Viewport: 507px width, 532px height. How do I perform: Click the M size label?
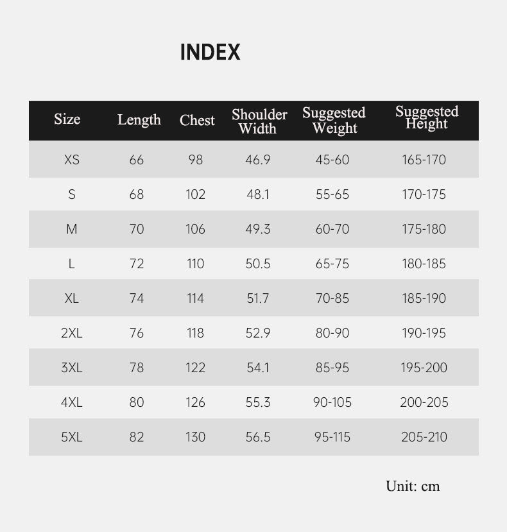(x=72, y=229)
